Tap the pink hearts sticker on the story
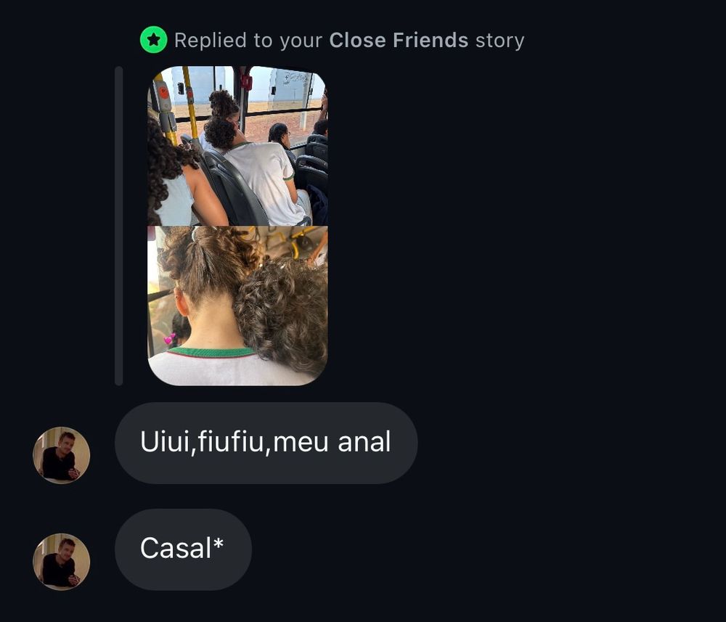726x622 pixels. [x=170, y=339]
